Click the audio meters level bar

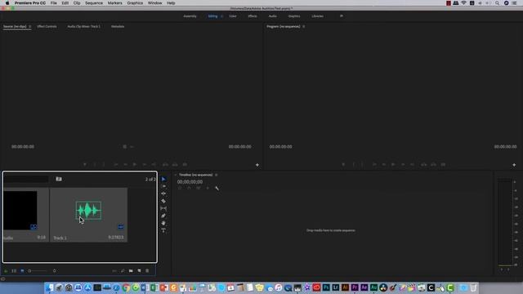(505, 222)
